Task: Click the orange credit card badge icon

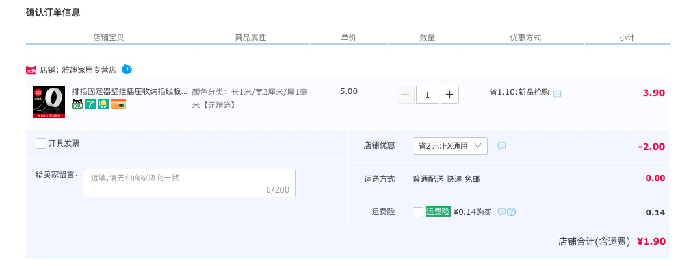Action: click(x=118, y=104)
